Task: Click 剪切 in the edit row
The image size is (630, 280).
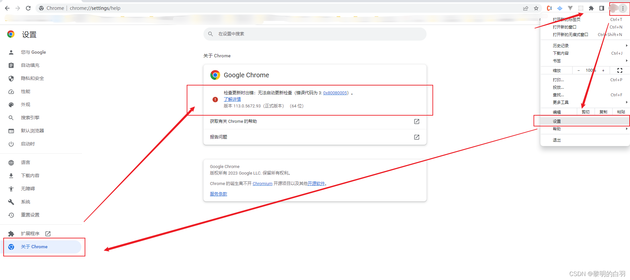Action: 586,112
